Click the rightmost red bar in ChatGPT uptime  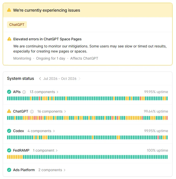tap(167, 118)
